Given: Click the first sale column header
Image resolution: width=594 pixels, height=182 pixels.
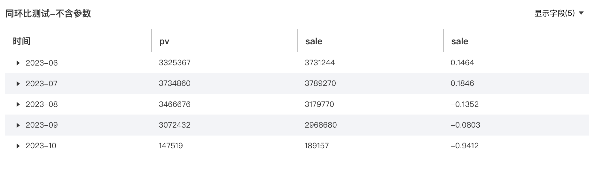Looking at the screenshot, I should [314, 41].
